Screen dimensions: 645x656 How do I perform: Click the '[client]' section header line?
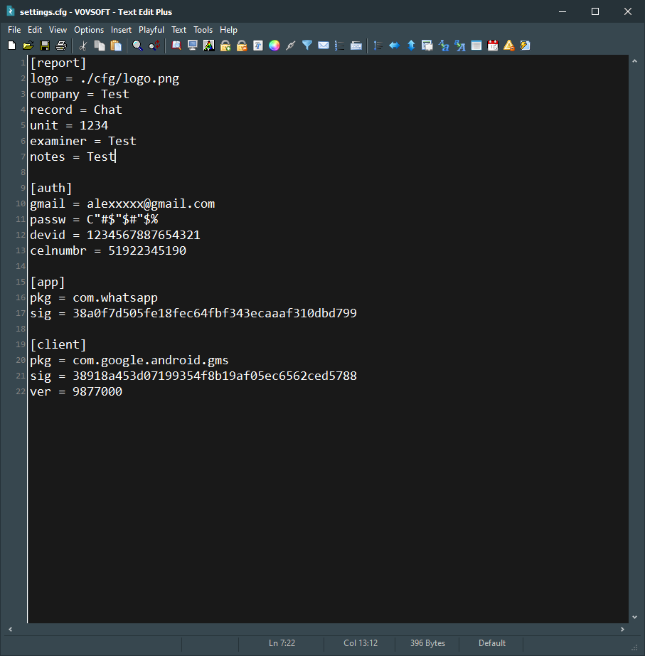pos(58,345)
